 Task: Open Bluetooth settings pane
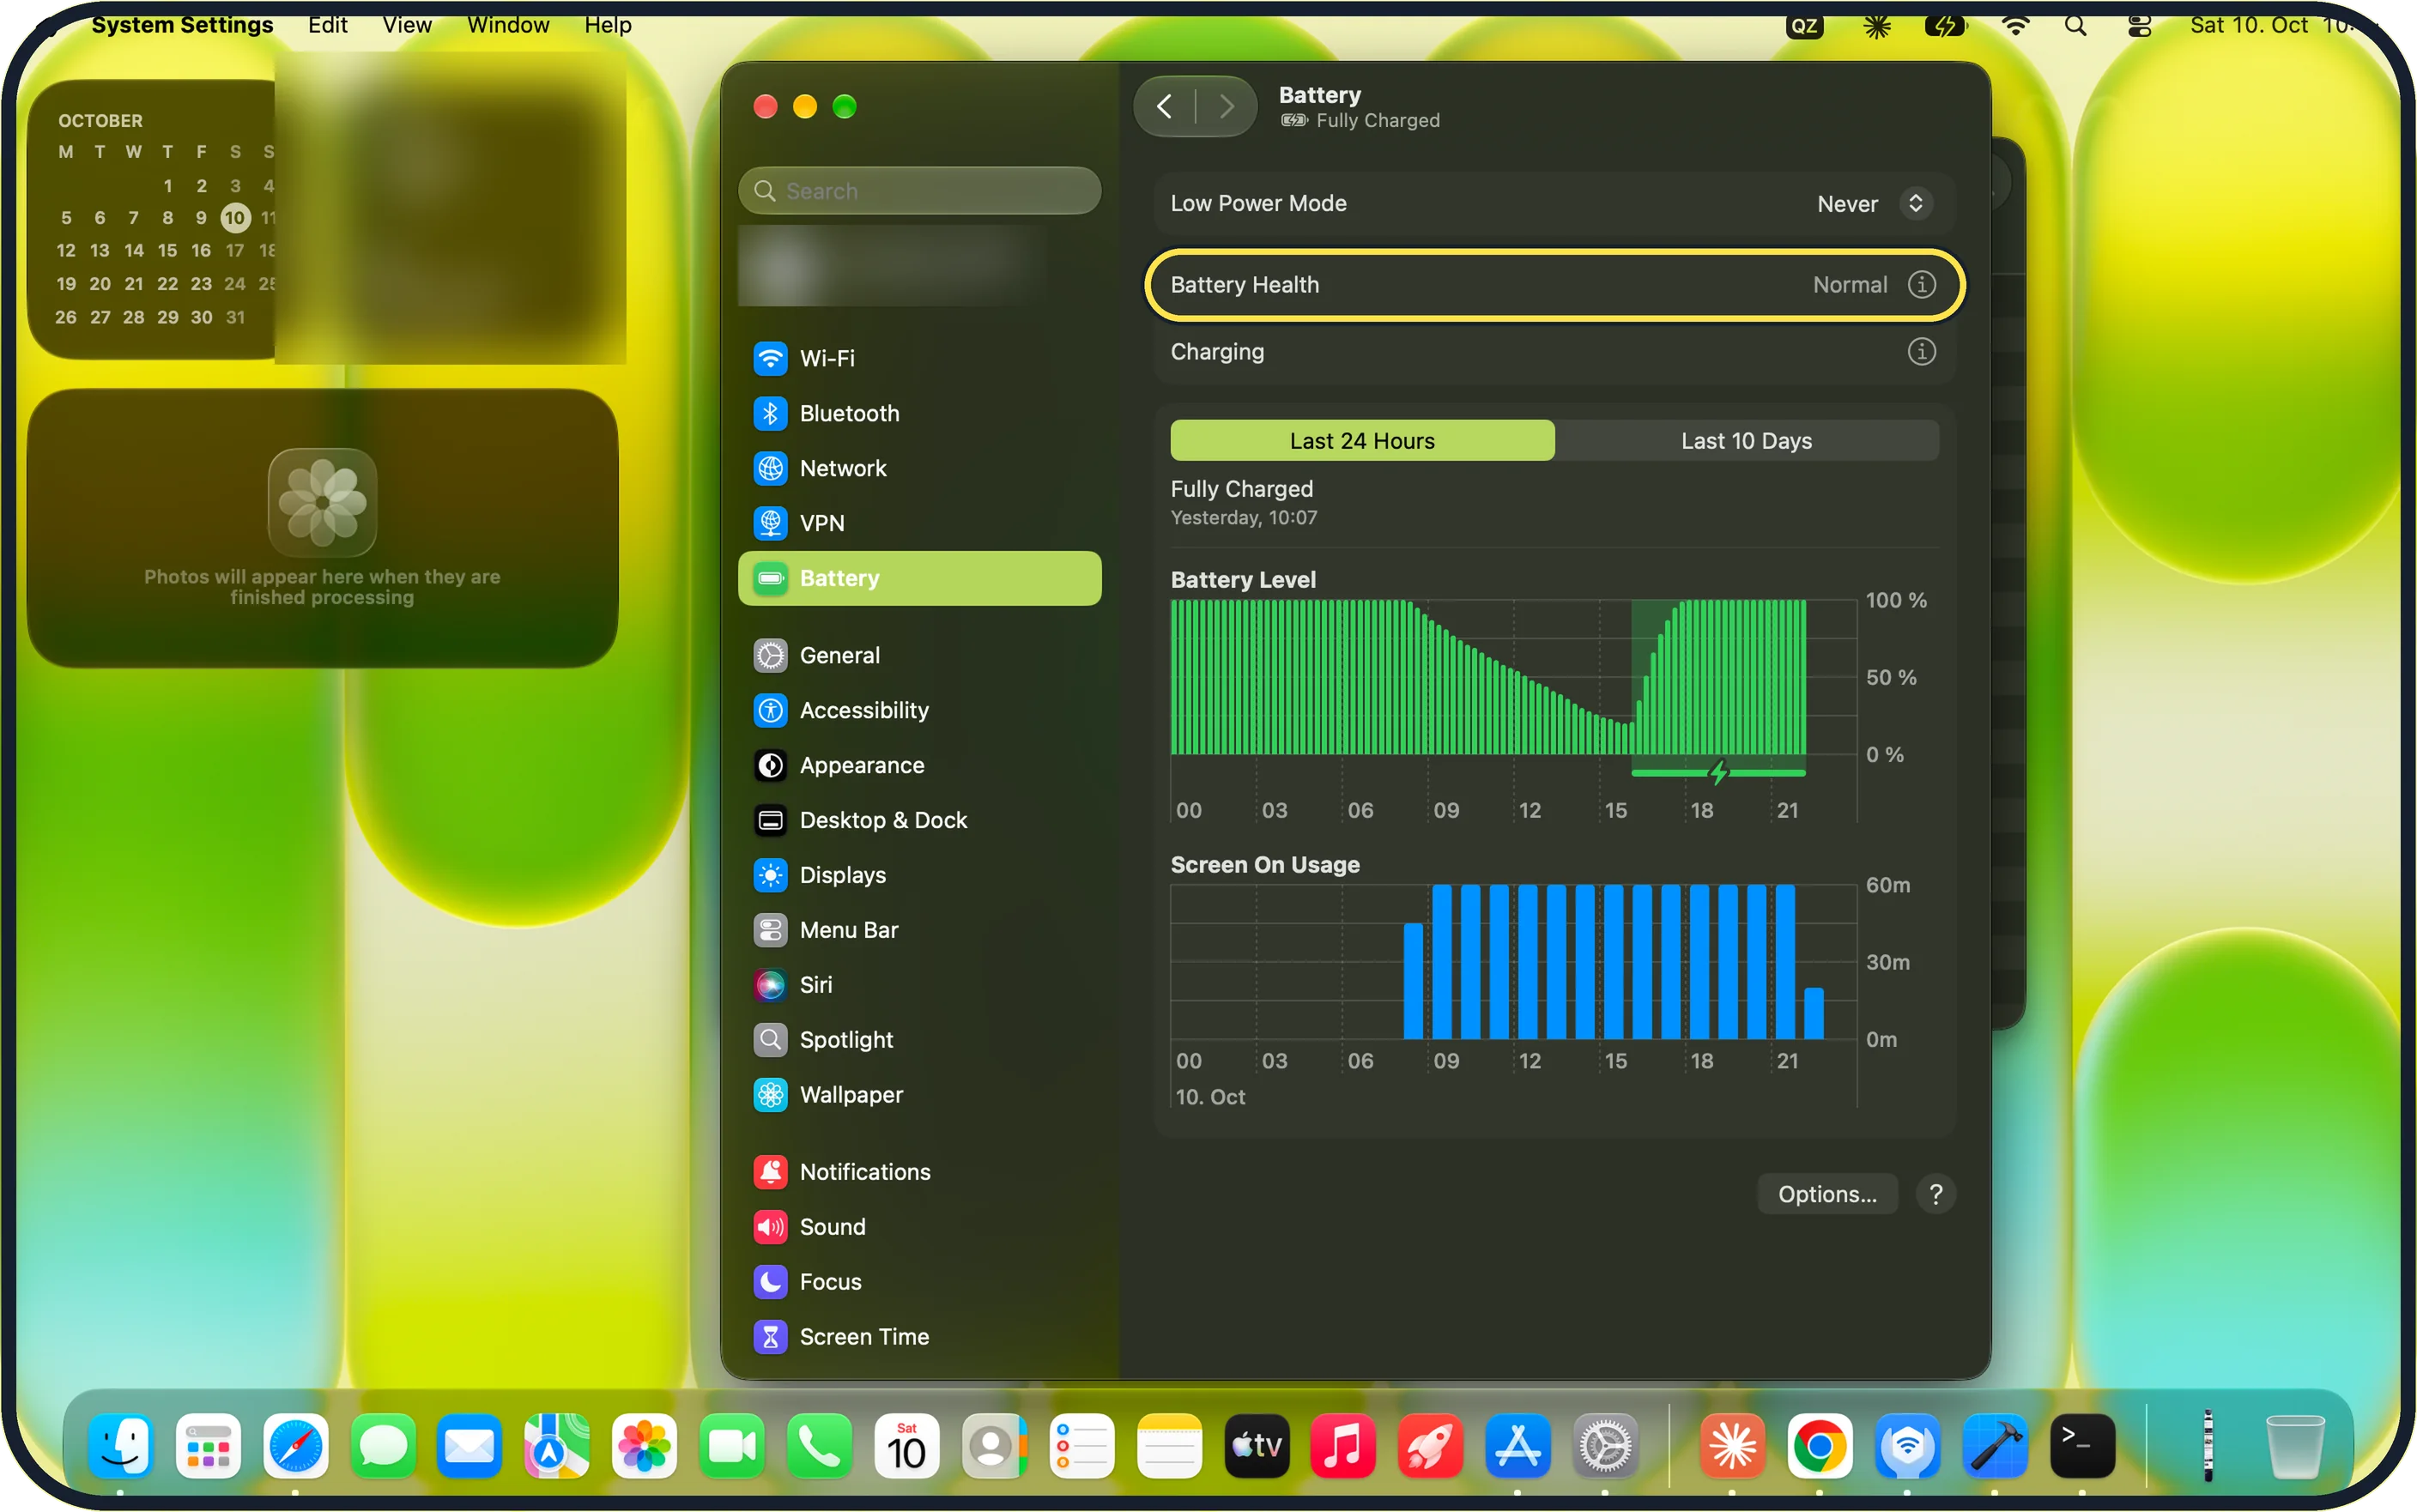coord(919,413)
